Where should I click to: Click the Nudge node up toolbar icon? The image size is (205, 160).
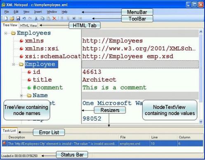tap(62, 18)
